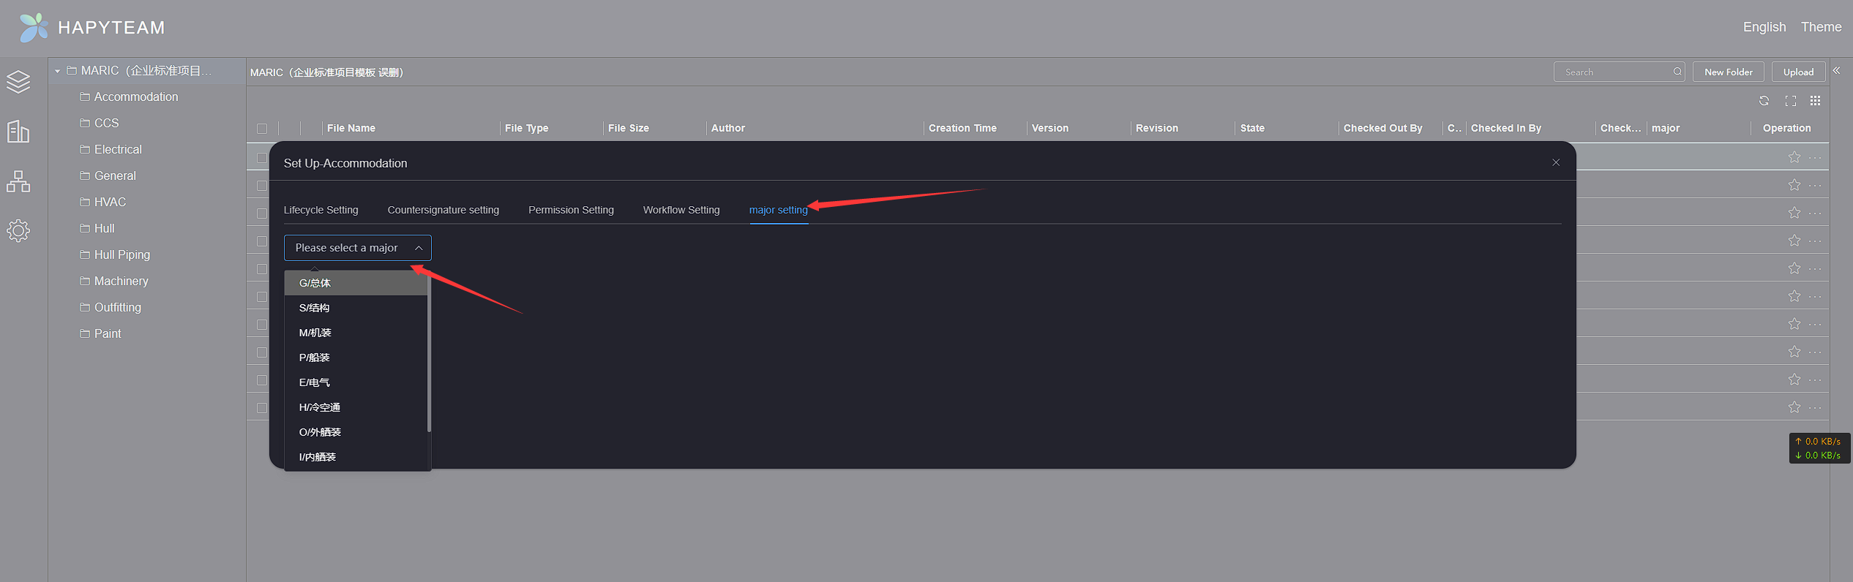This screenshot has width=1853, height=582.
Task: Click the State column header
Action: (1252, 128)
